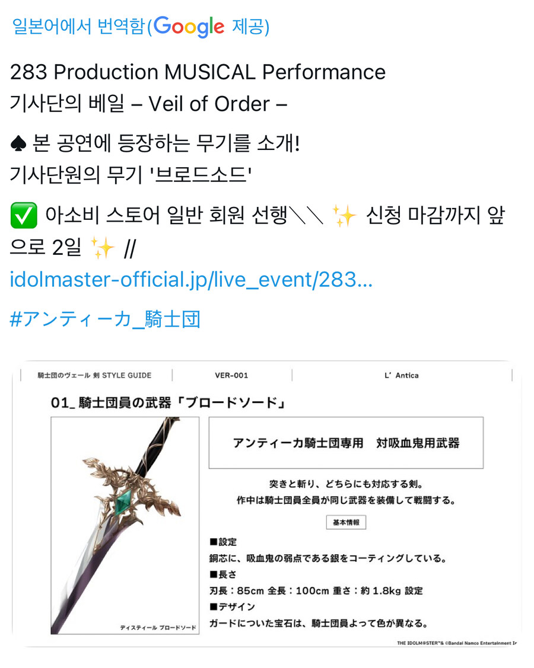Click the Bandai Namco copyright notice
The width and height of the screenshot is (534, 668).
pos(457,643)
